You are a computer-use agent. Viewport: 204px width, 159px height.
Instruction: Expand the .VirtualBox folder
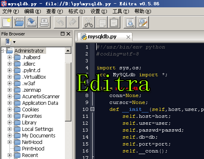9,77
